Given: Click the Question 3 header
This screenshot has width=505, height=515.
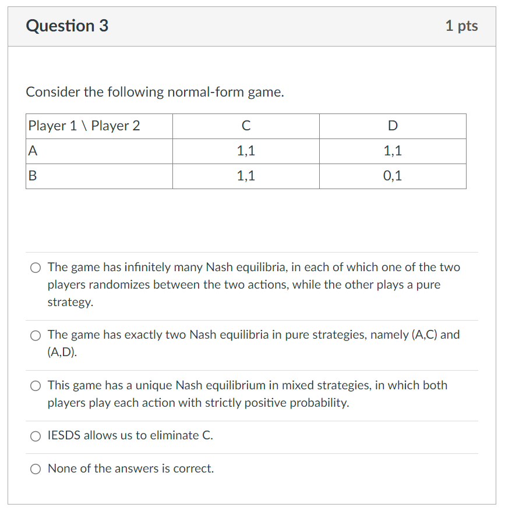Looking at the screenshot, I should tap(68, 26).
